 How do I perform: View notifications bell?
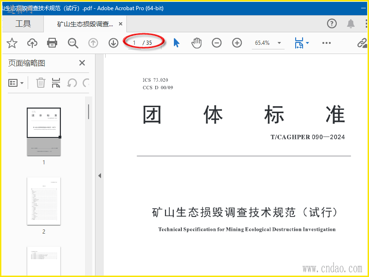click(x=351, y=24)
